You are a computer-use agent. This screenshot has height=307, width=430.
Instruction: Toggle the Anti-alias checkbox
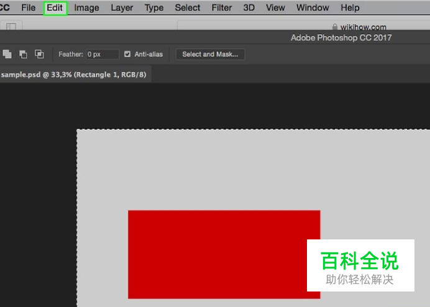click(127, 54)
